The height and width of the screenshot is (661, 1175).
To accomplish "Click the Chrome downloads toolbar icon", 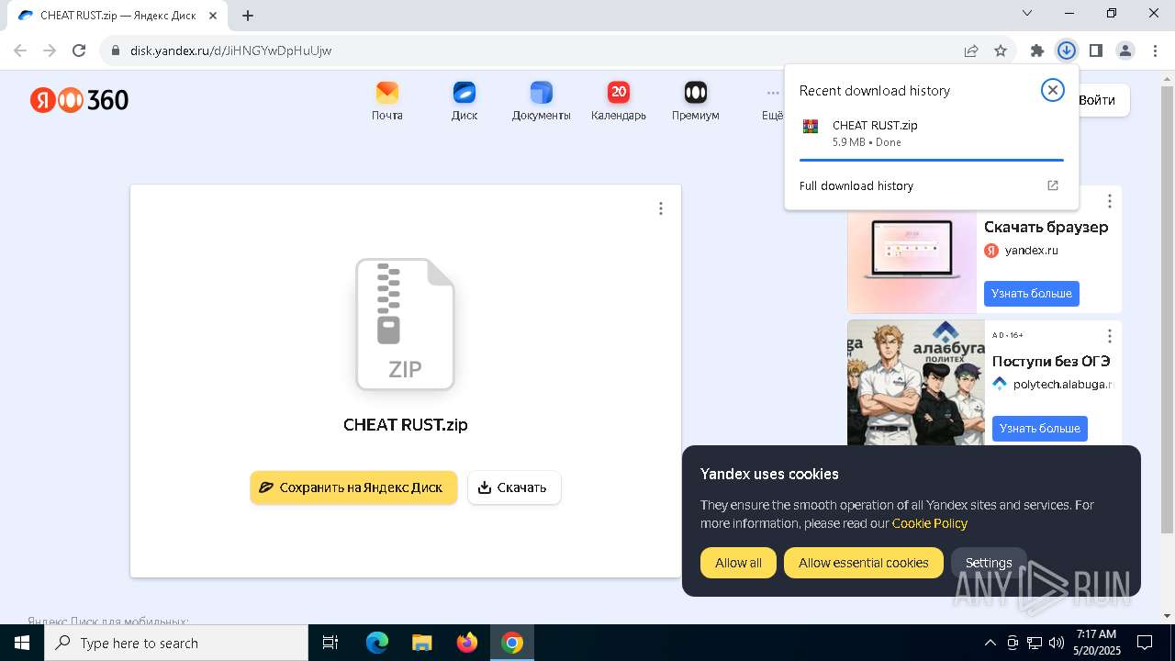I will pos(1066,50).
